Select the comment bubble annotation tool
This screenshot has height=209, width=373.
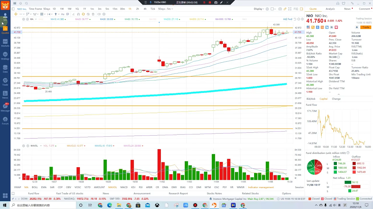click(x=68, y=14)
